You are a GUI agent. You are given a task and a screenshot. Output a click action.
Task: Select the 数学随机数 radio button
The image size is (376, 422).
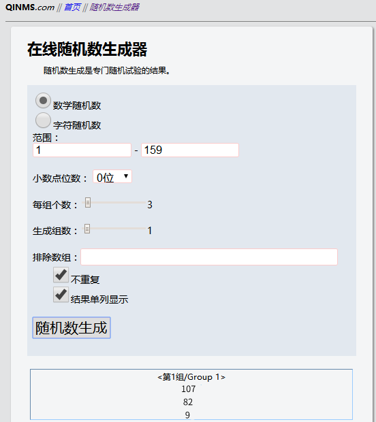point(43,100)
